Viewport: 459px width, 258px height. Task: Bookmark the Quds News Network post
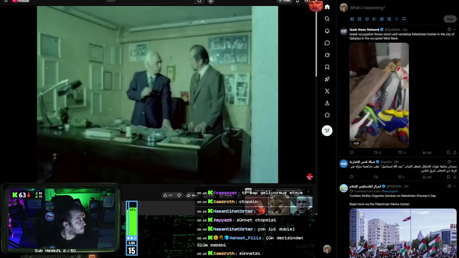click(x=448, y=152)
